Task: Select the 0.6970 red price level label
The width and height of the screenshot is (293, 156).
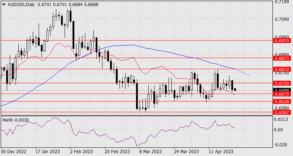Action: tap(282, 41)
